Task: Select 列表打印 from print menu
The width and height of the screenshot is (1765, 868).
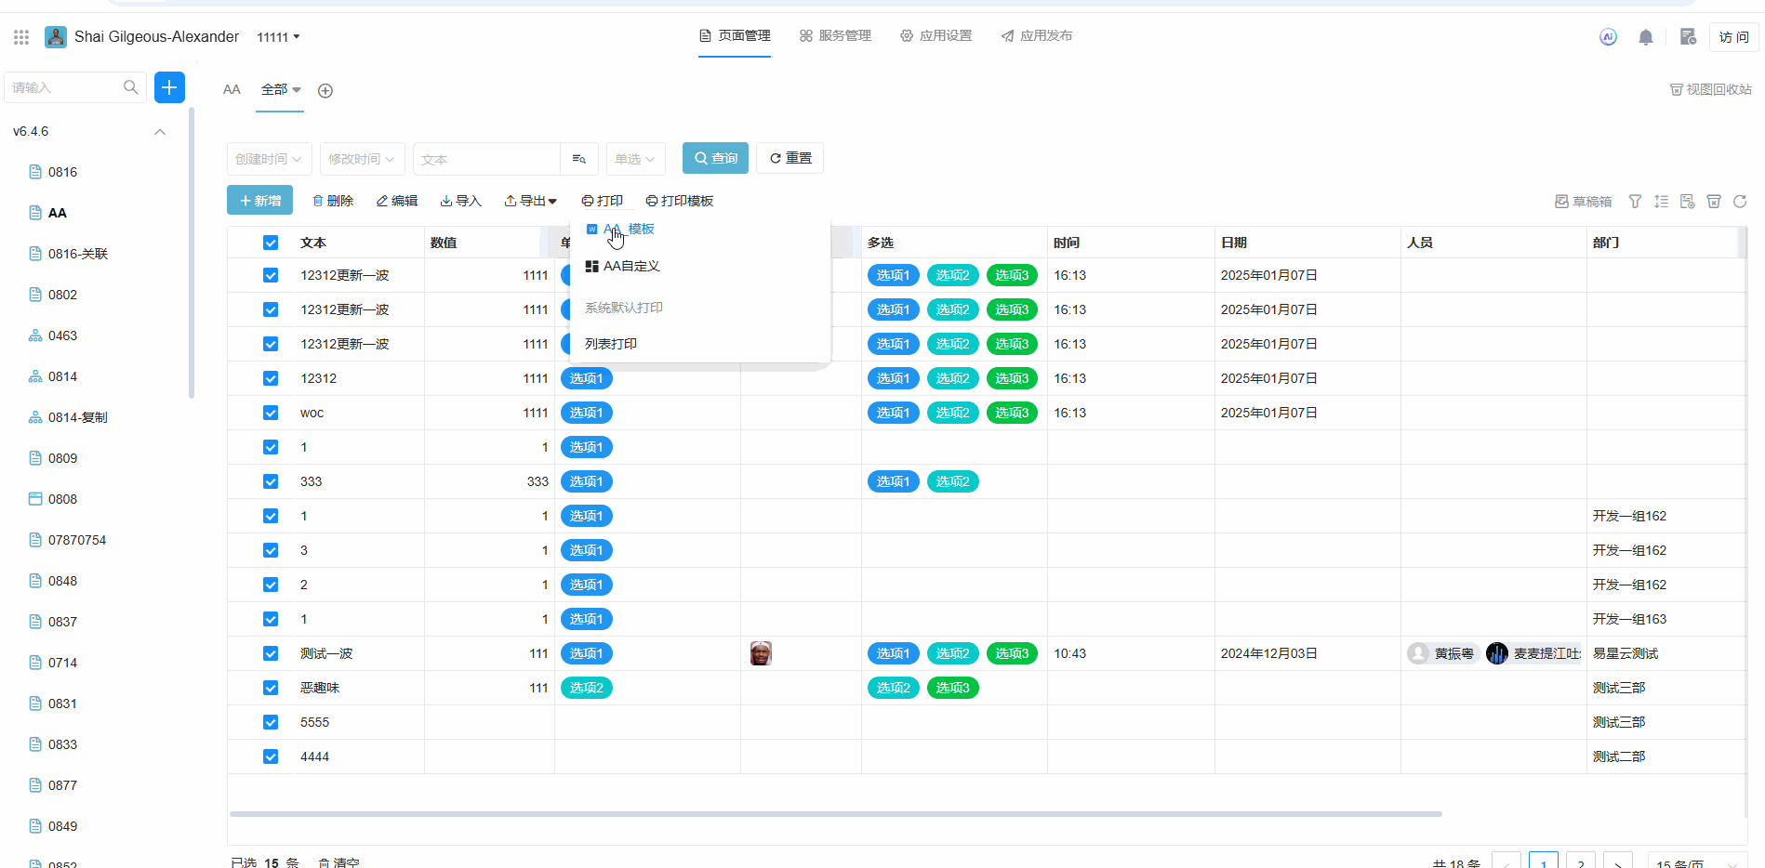Action: coord(611,344)
